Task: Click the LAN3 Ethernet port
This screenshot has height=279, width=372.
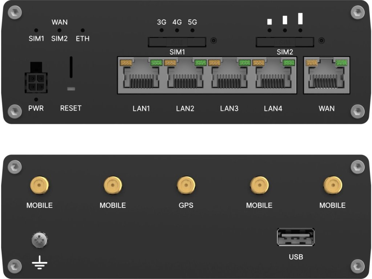Action: (x=229, y=76)
